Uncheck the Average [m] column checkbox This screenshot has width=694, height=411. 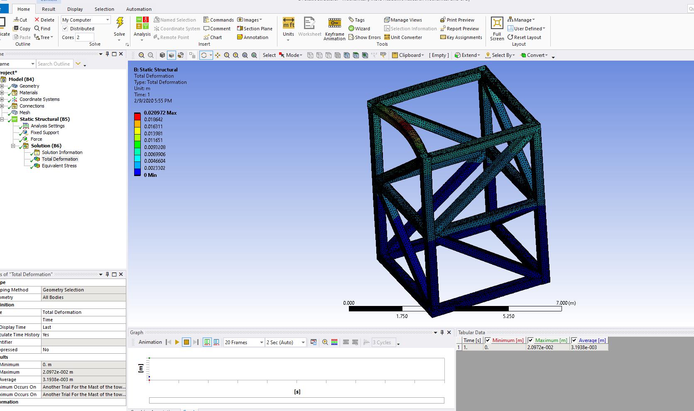574,340
